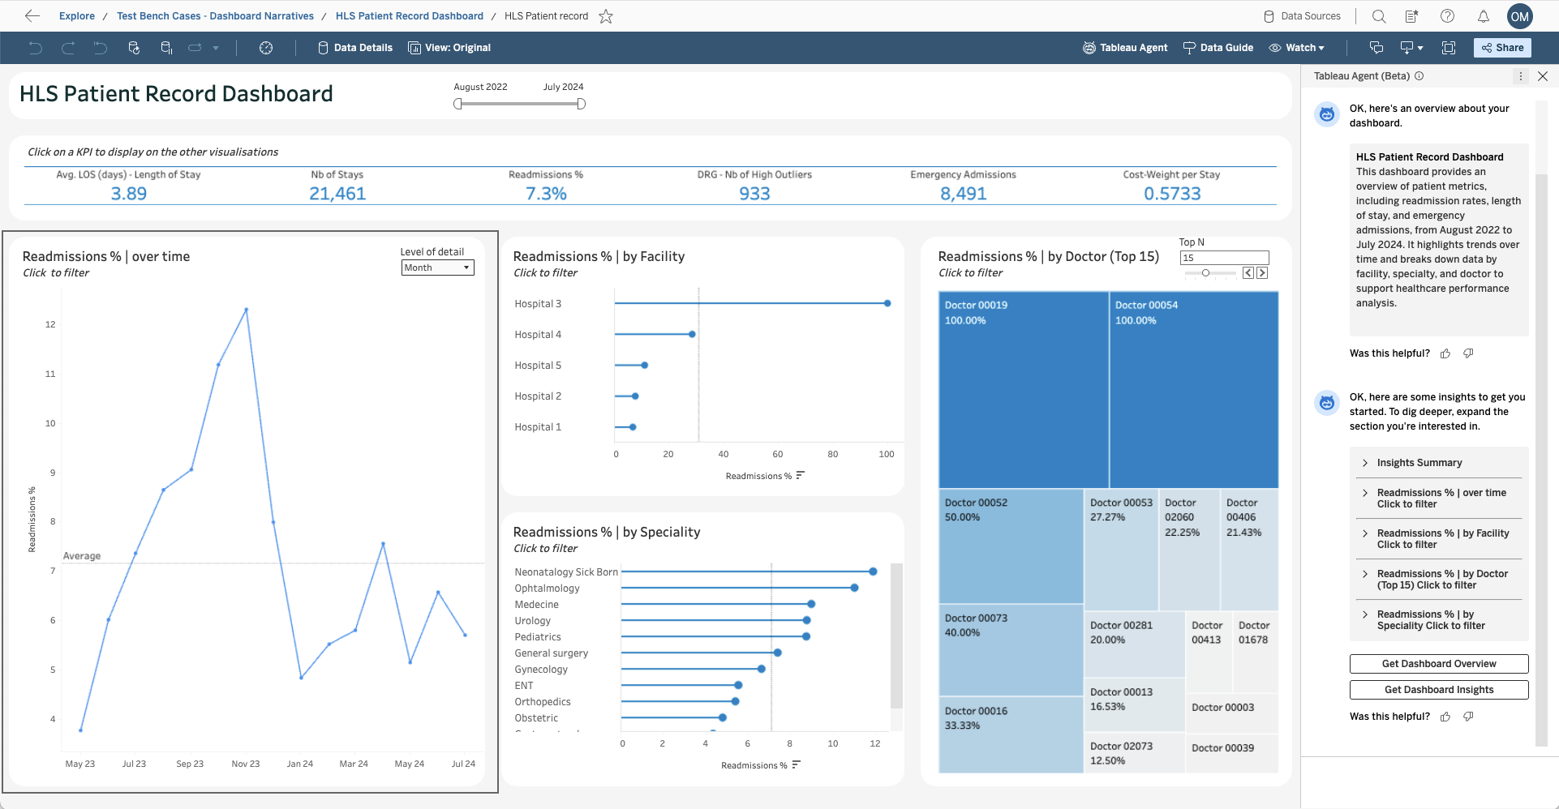Click Get Dashboard Overview
This screenshot has width=1559, height=809.
pos(1438,663)
